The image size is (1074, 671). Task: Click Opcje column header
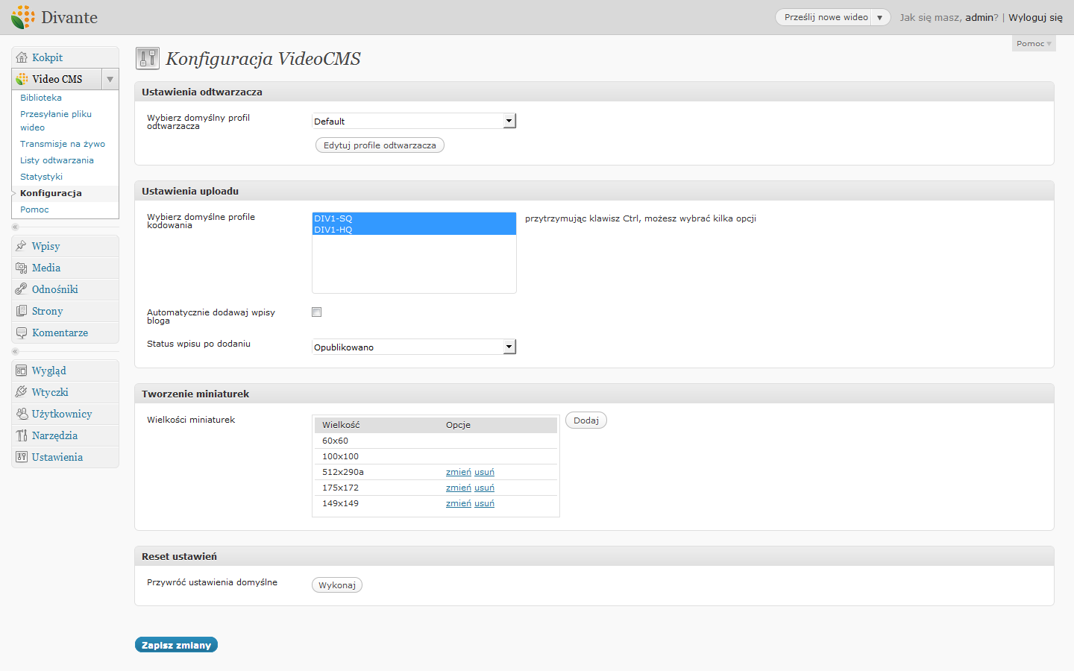(x=458, y=425)
